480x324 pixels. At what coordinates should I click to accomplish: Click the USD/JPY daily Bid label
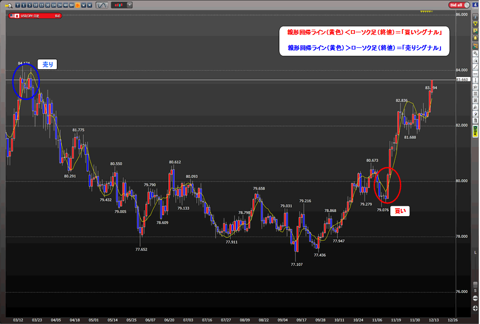(x=35, y=16)
